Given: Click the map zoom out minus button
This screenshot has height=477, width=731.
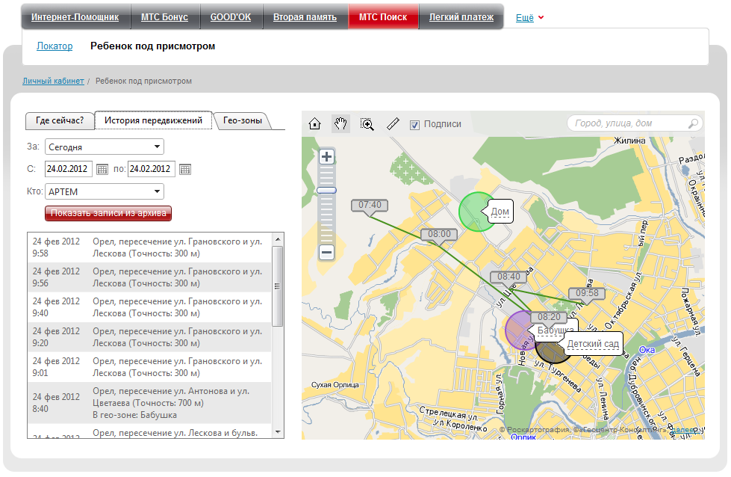Looking at the screenshot, I should coord(326,253).
